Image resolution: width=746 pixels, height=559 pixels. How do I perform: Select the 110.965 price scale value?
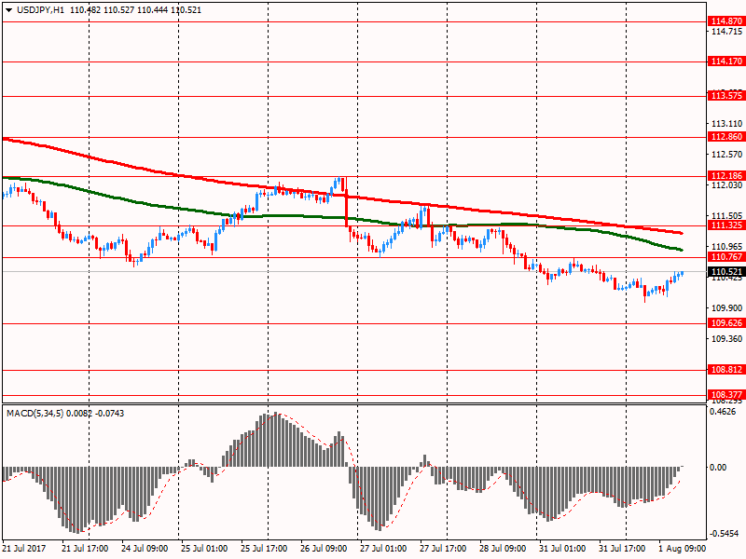tap(726, 246)
